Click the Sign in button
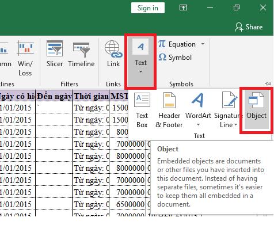The image size is (274, 225). (148, 8)
